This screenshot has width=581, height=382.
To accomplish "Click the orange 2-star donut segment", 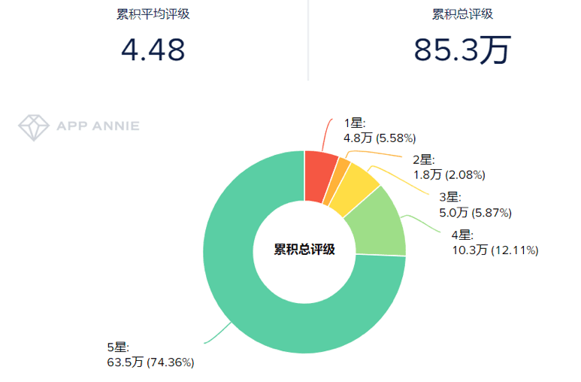I will coord(337,182).
